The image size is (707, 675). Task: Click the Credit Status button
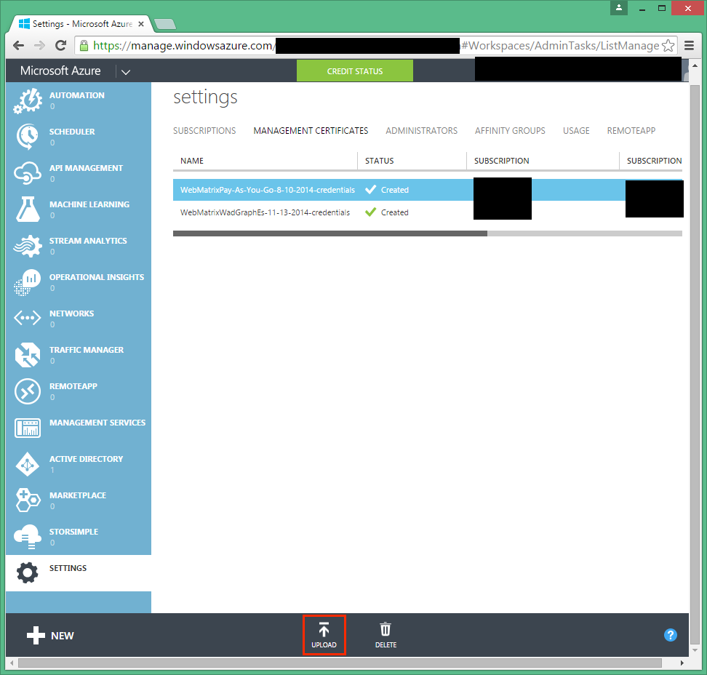click(x=354, y=71)
